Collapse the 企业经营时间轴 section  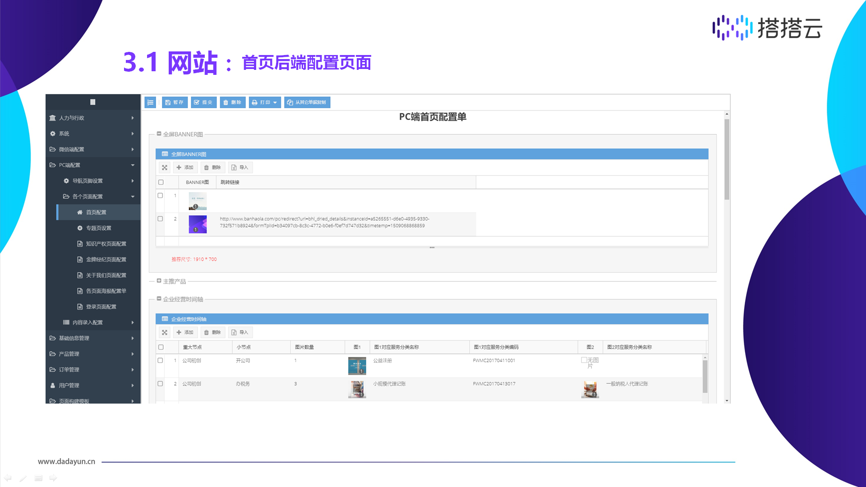(159, 299)
